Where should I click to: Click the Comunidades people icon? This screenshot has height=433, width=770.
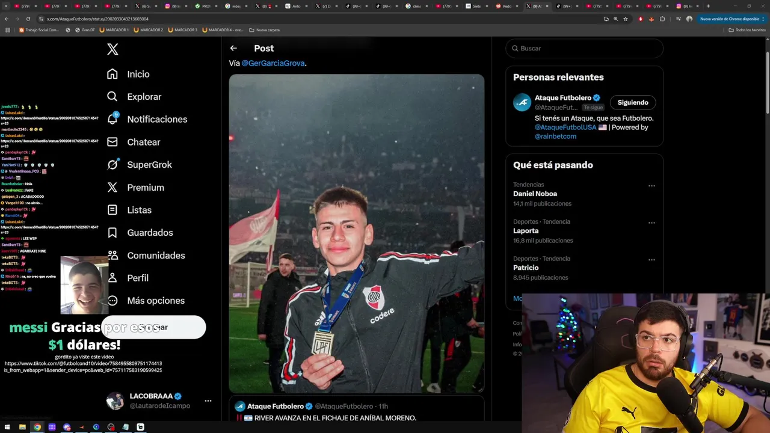coord(112,256)
